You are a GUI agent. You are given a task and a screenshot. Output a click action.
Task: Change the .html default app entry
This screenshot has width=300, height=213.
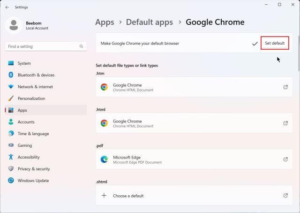(194, 123)
